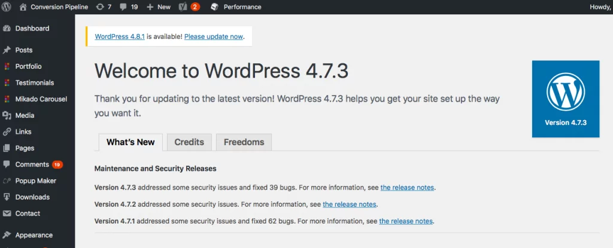
Task: Click the Please update now link
Action: click(x=214, y=36)
